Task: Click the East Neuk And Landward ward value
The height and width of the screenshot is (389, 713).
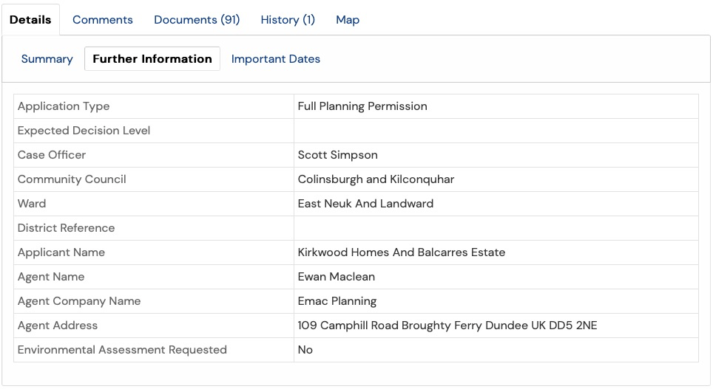Action: [365, 204]
